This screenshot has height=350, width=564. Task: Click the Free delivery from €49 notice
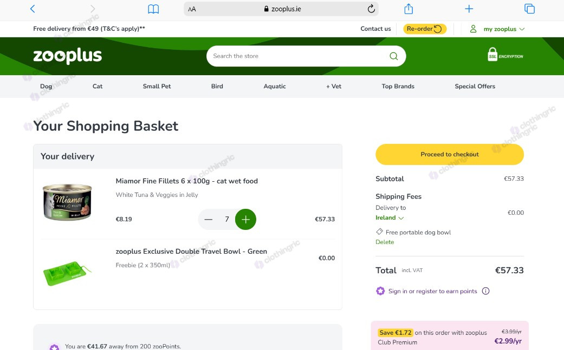pyautogui.click(x=89, y=29)
